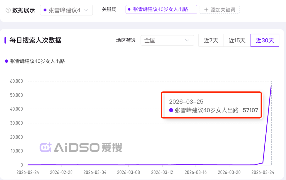Click the 每日搜索人次数据 section heading
Screen dimensions: 286x180
[x=35, y=40]
